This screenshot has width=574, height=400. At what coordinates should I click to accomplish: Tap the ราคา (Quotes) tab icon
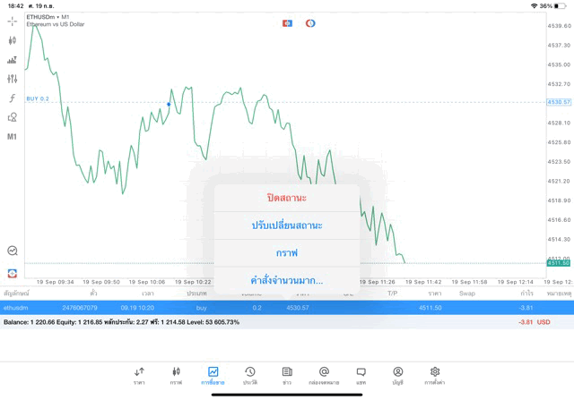139,375
